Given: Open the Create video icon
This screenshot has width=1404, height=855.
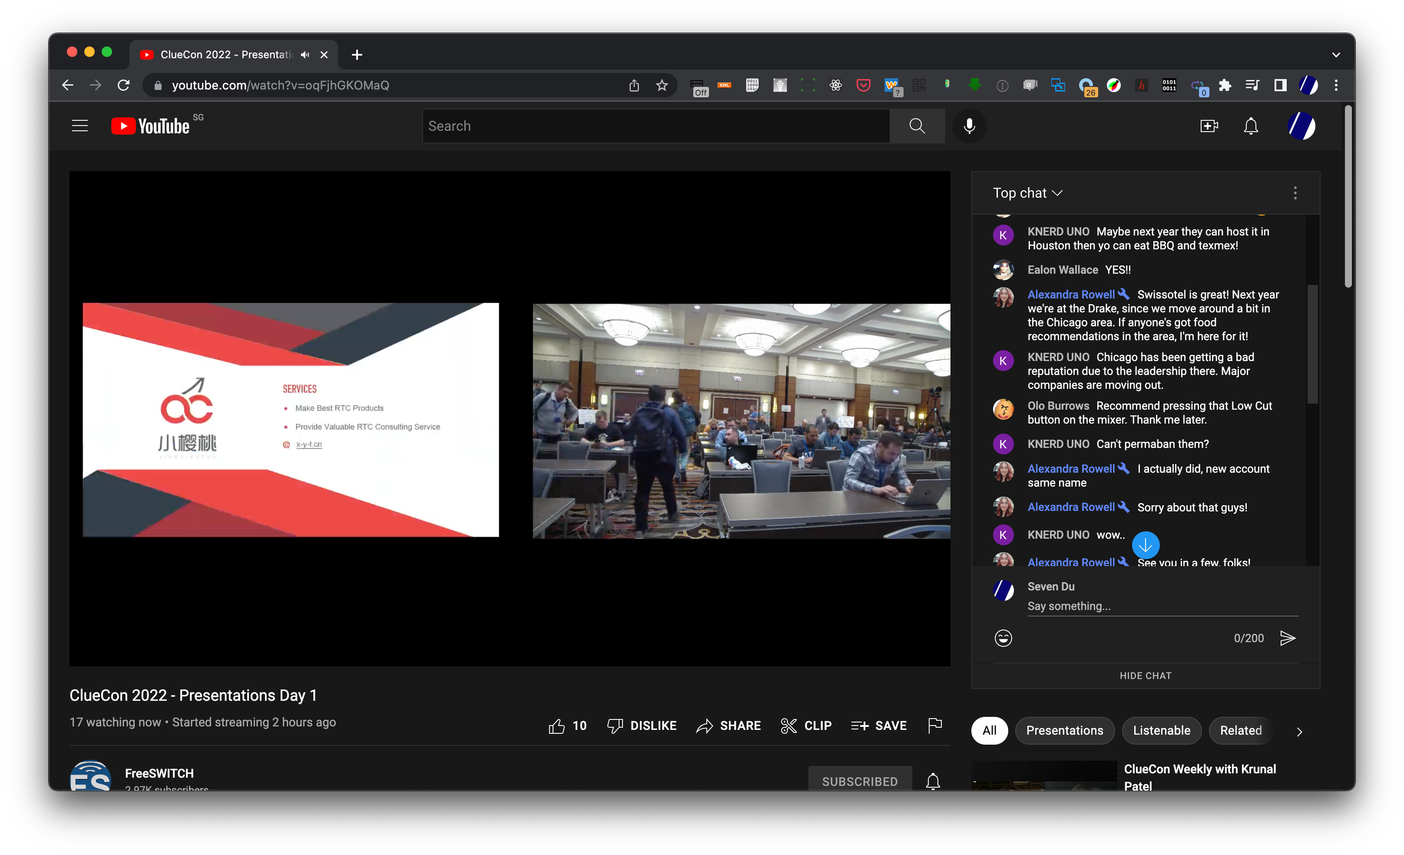Looking at the screenshot, I should (1209, 126).
